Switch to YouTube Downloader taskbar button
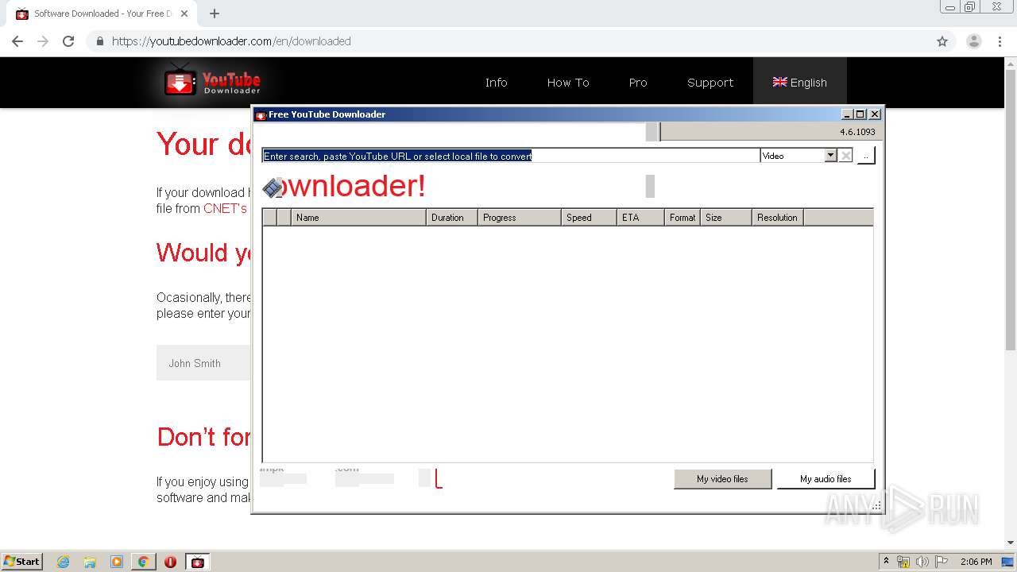Screen dimensions: 1017x572 click(198, 562)
